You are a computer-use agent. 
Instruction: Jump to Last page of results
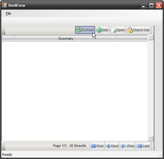coord(143,146)
